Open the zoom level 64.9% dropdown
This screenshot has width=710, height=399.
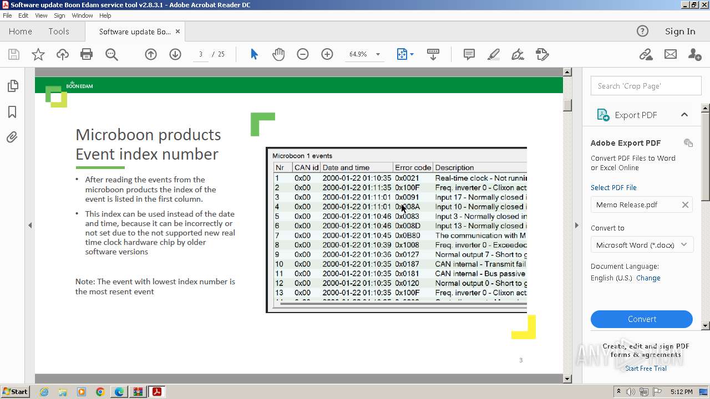click(x=378, y=54)
